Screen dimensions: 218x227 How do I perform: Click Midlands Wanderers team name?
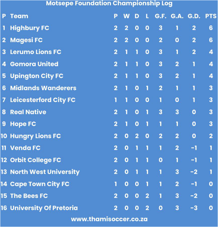tap(43, 88)
